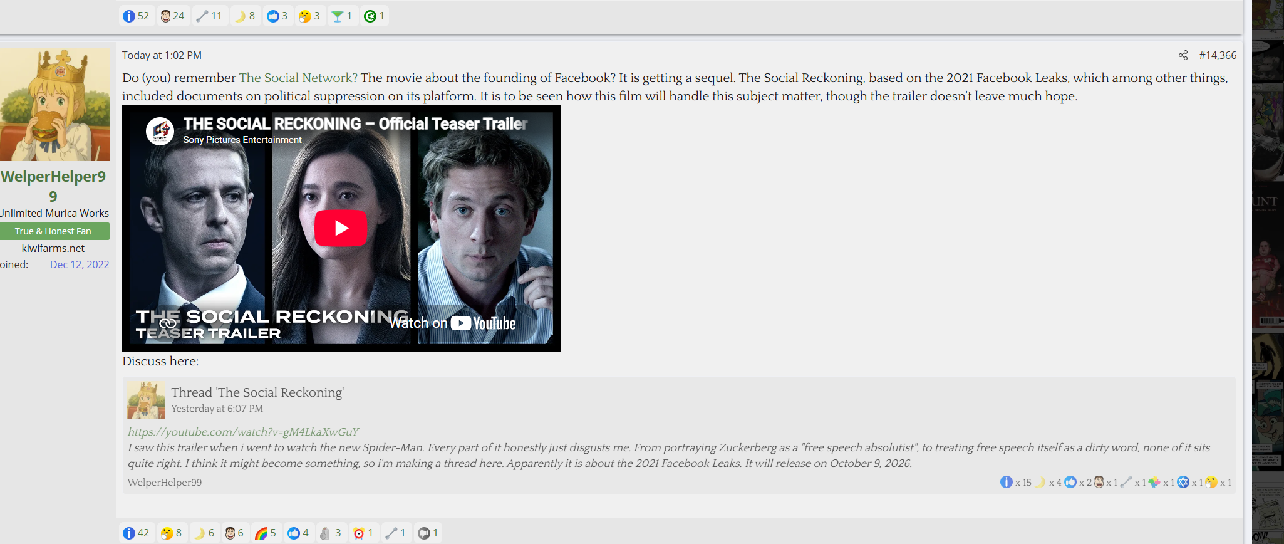Click the thumbs-up reaction with count 4

(299, 533)
